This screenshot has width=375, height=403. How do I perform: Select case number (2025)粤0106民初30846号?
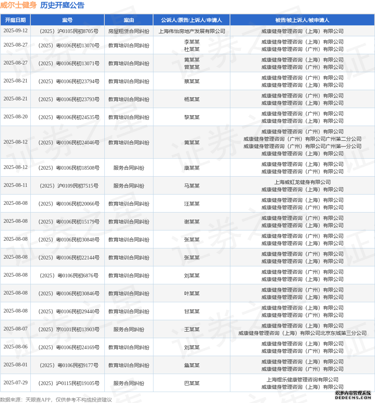pyautogui.click(x=69, y=294)
